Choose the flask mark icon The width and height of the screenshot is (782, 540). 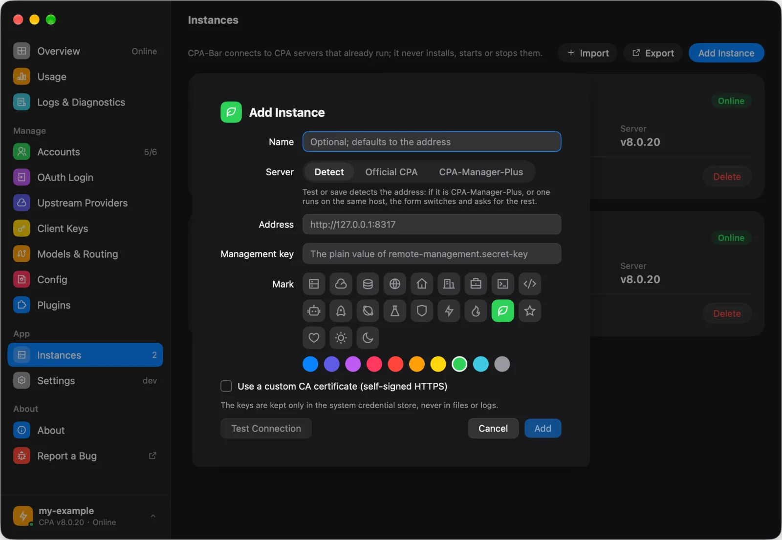pos(395,311)
